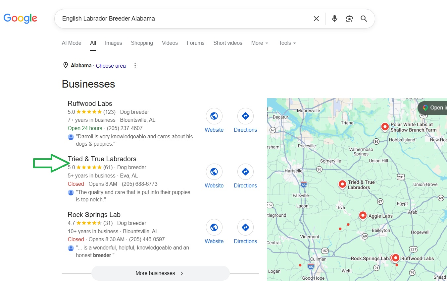Viewport: 447px width, 281px height.
Task: Click the Cullman label on the map
Action: (318, 259)
